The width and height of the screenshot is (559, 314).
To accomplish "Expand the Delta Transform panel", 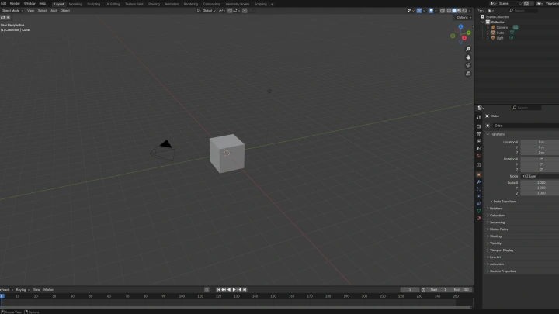I will pos(503,202).
